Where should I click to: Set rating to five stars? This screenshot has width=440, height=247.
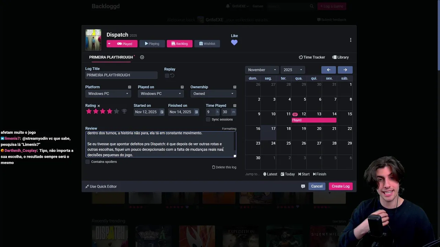(x=117, y=111)
